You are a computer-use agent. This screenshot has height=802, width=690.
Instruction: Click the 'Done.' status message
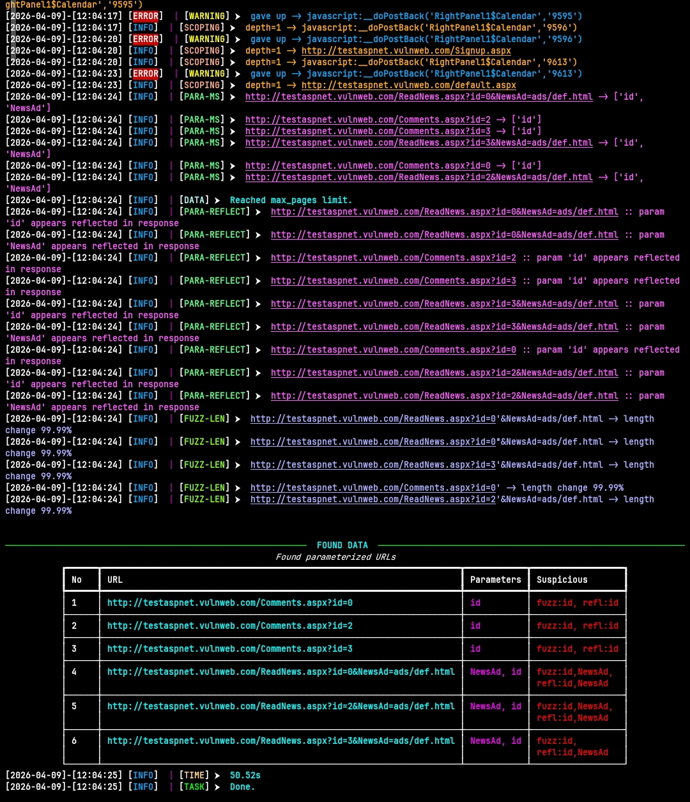[243, 787]
